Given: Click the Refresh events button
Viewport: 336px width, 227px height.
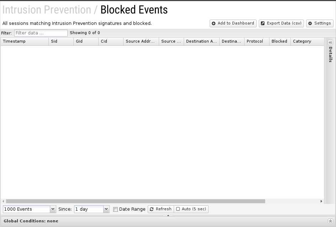Looking at the screenshot, I should coord(161,209).
